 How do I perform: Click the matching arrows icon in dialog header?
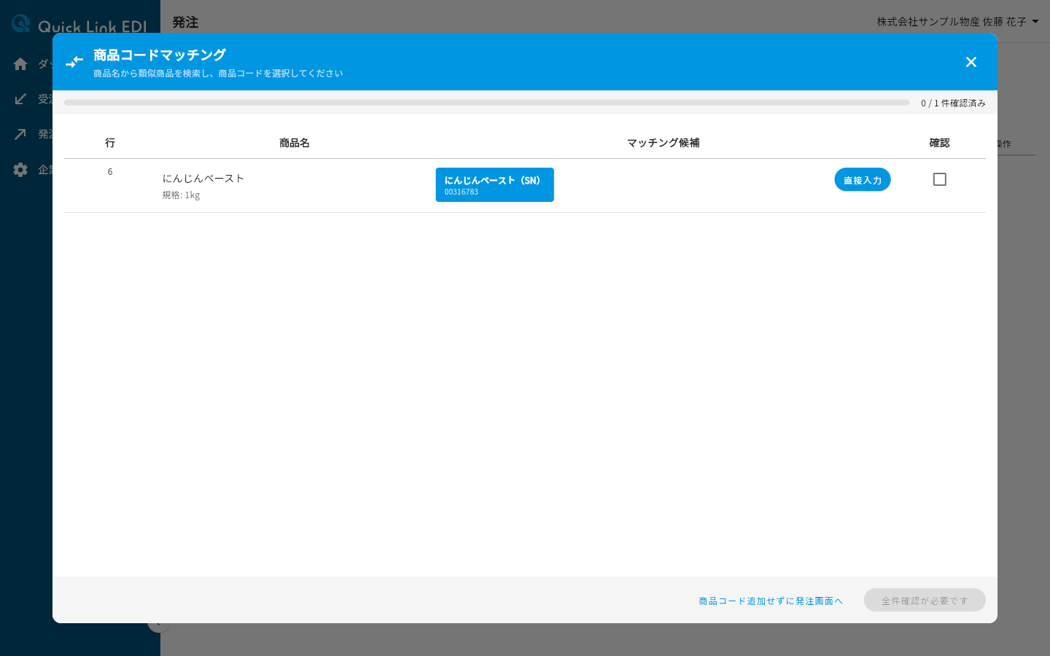[x=74, y=62]
